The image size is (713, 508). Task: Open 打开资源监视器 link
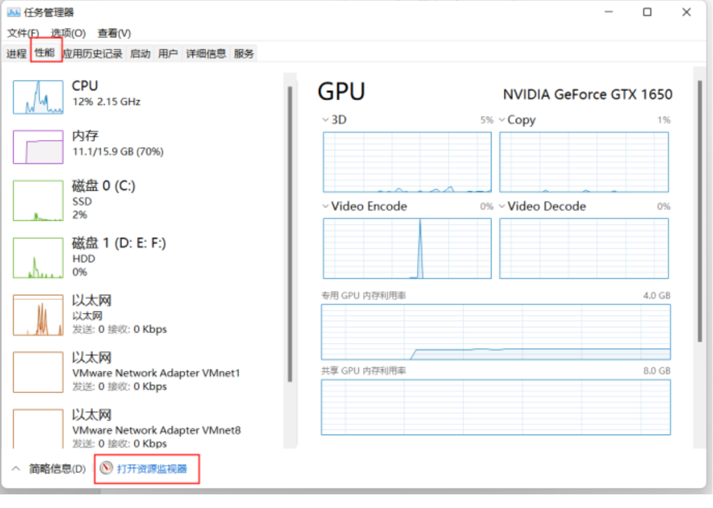click(x=152, y=469)
